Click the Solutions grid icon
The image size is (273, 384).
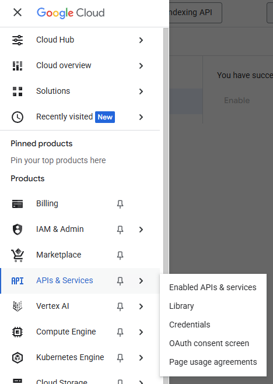coord(17,91)
